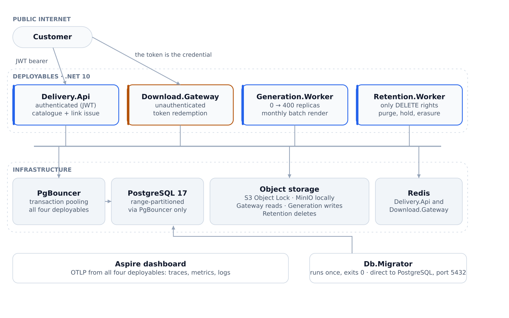The image size is (509, 318).
Task: Click 'S3 Object Lock · MinIO locally'
Action: [x=289, y=198]
